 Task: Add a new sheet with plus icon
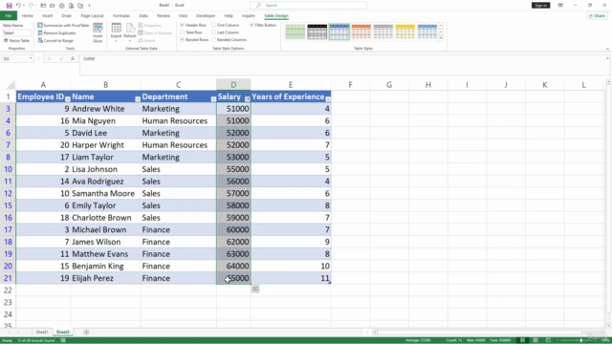86,333
